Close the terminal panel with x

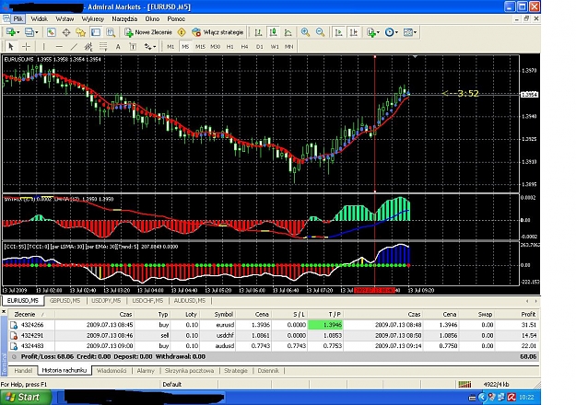coord(4,312)
